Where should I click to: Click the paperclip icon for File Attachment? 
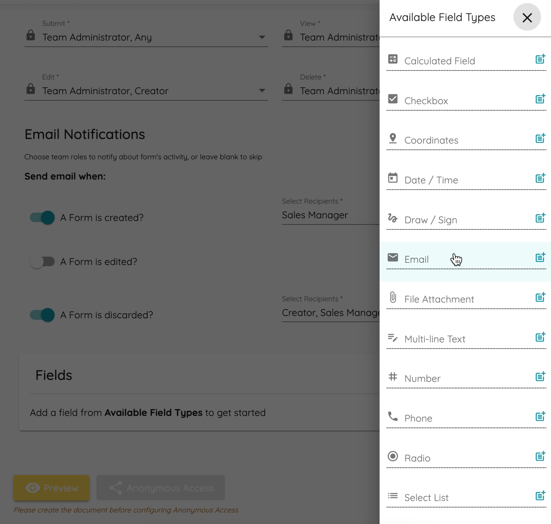(x=393, y=297)
